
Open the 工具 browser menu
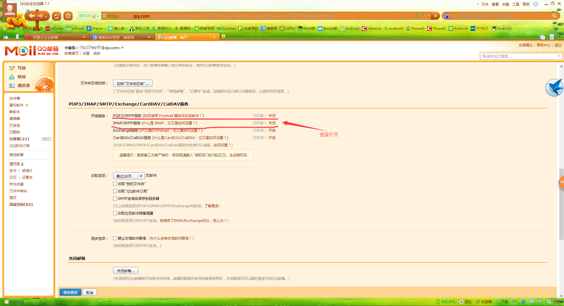click(516, 4)
